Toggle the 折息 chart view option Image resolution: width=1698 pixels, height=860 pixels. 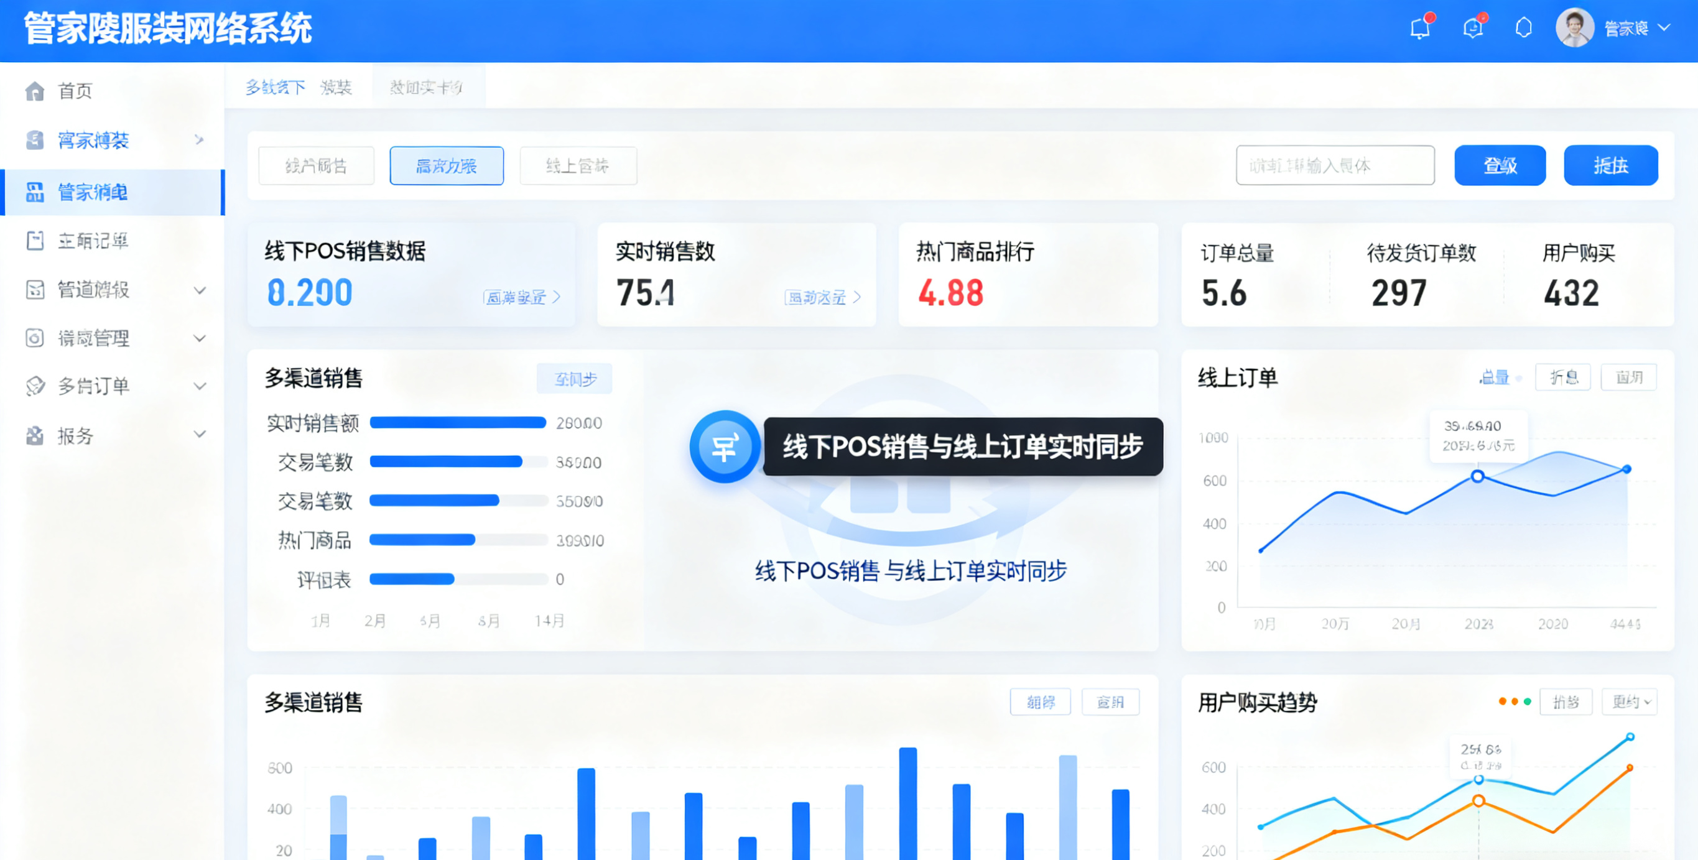pos(1562,377)
